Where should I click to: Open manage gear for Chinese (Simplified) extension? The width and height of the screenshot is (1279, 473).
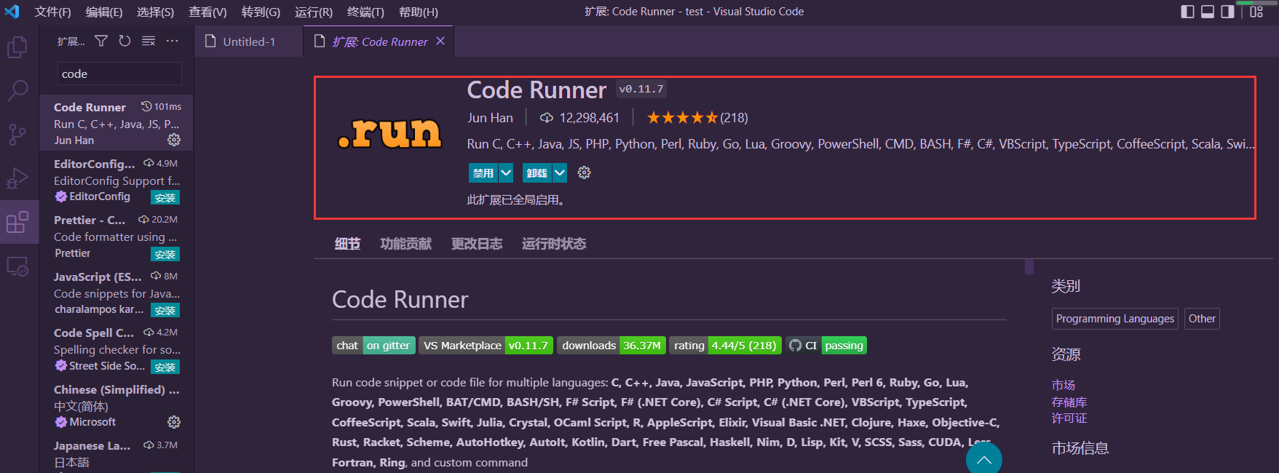[174, 422]
